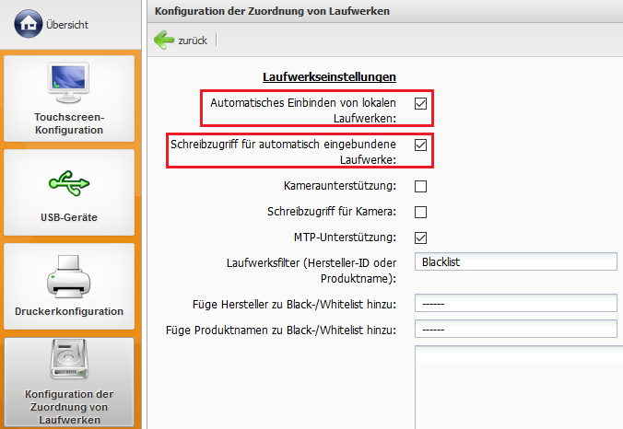Click the green USB symbol icon
The width and height of the screenshot is (623, 429).
pyautogui.click(x=69, y=182)
